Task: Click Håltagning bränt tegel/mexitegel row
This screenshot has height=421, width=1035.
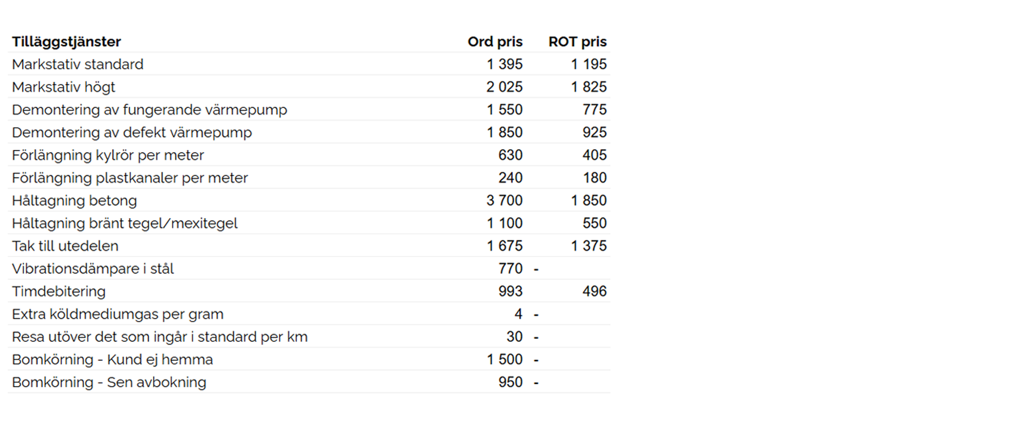Action: [x=309, y=223]
